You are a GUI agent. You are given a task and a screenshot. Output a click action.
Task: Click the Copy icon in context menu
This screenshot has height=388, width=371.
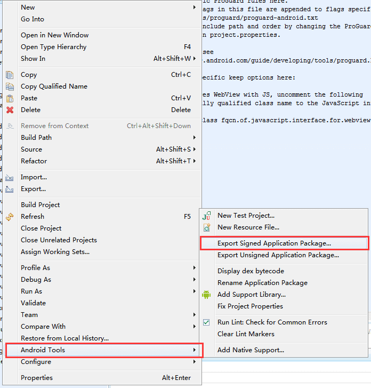(10, 75)
